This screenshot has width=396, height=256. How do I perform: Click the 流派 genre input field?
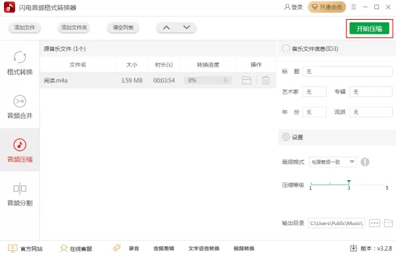pyautogui.click(x=371, y=112)
